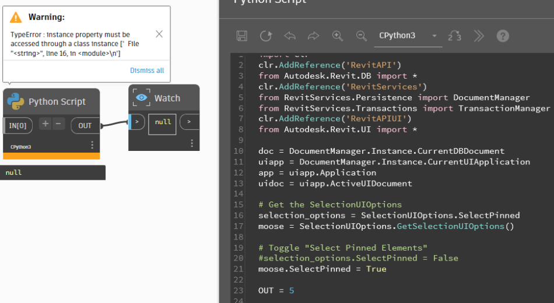This screenshot has height=303, width=554.
Task: Click the Dismiss all link
Action: point(147,71)
